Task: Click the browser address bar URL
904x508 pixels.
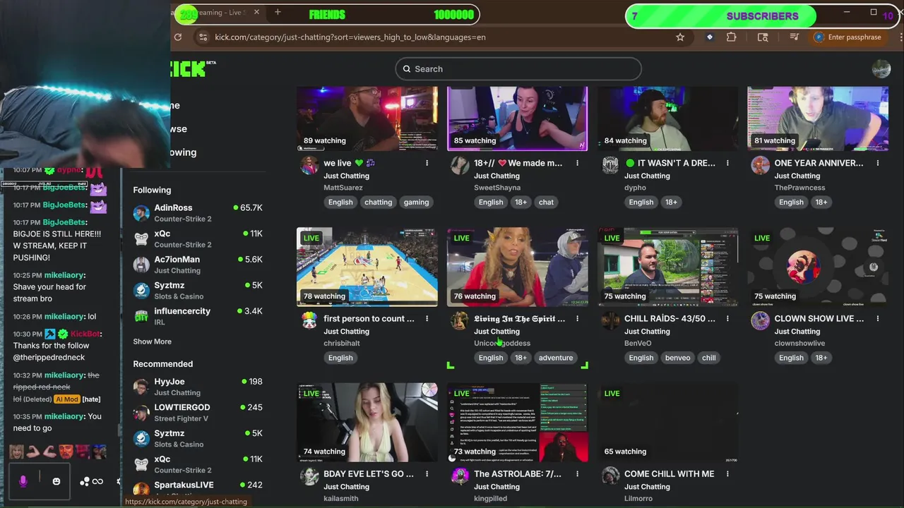Action: point(350,37)
